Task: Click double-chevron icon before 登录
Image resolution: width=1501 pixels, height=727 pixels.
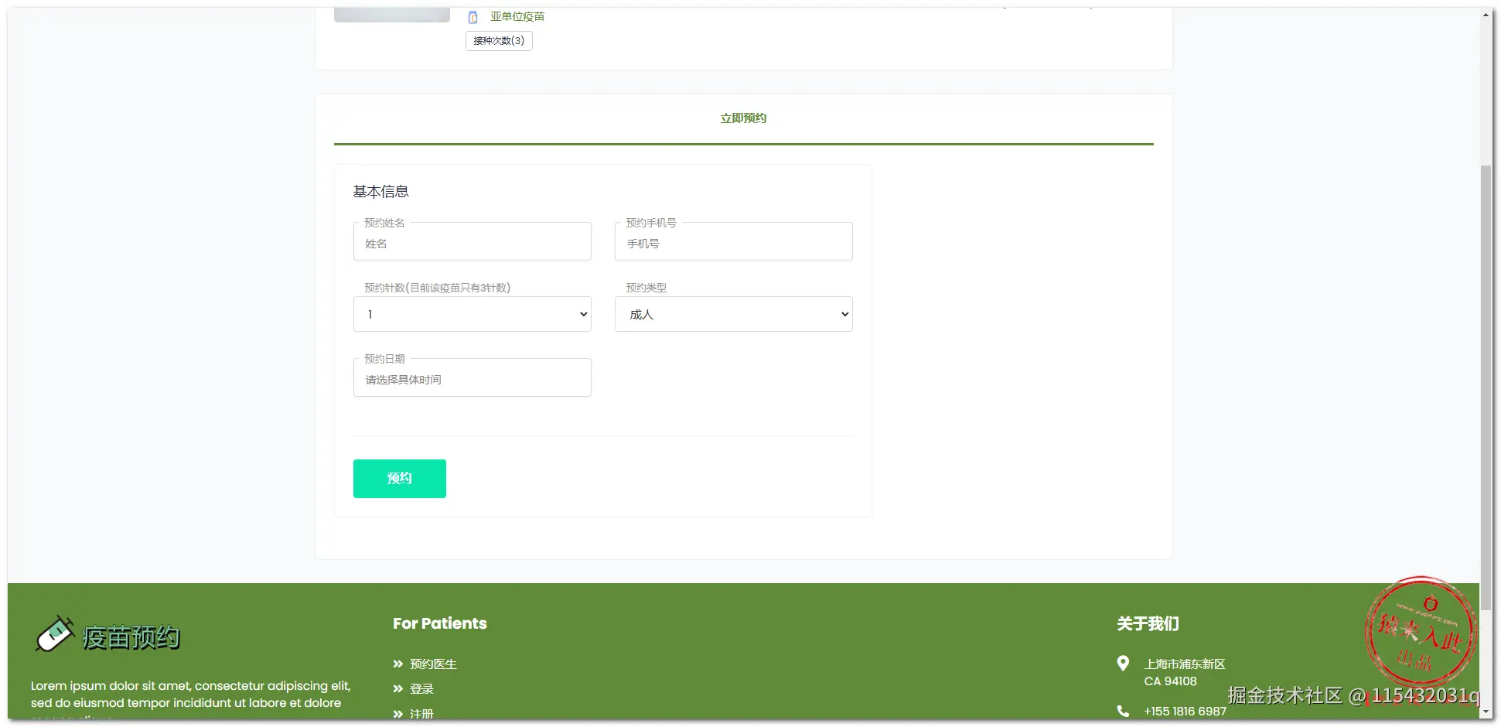Action: click(398, 688)
